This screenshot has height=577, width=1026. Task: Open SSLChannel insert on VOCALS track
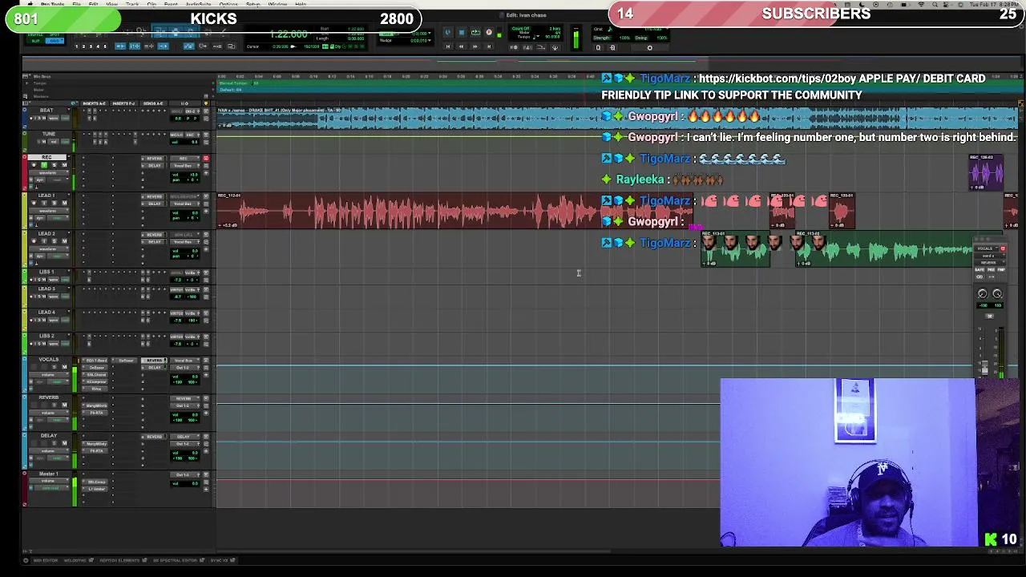[95, 374]
